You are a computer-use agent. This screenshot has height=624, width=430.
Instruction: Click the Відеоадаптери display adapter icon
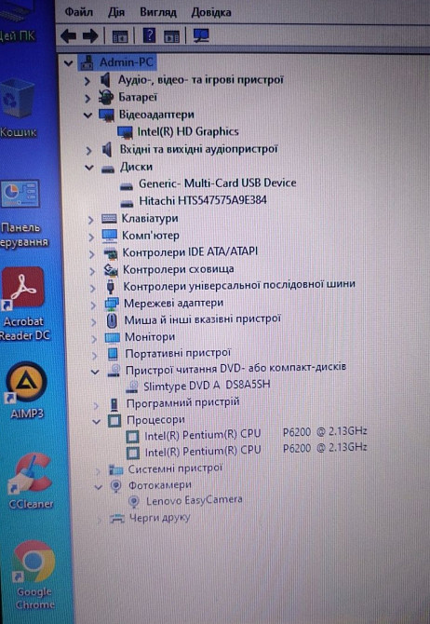(x=107, y=115)
